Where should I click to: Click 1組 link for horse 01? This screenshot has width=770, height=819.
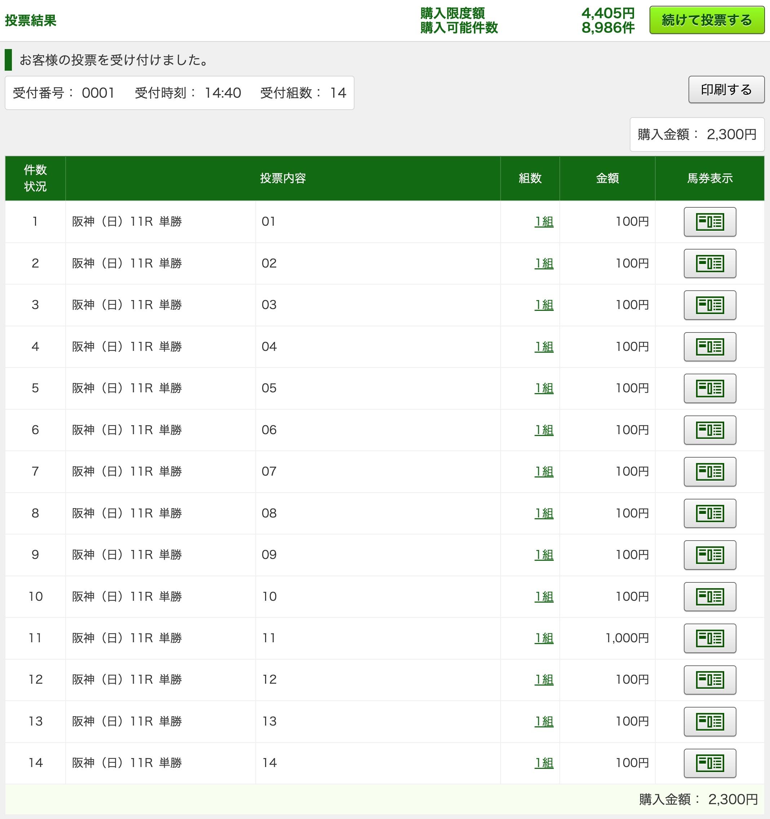[544, 222]
